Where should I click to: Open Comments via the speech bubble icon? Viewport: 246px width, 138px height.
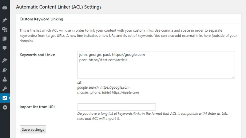coord(5,48)
